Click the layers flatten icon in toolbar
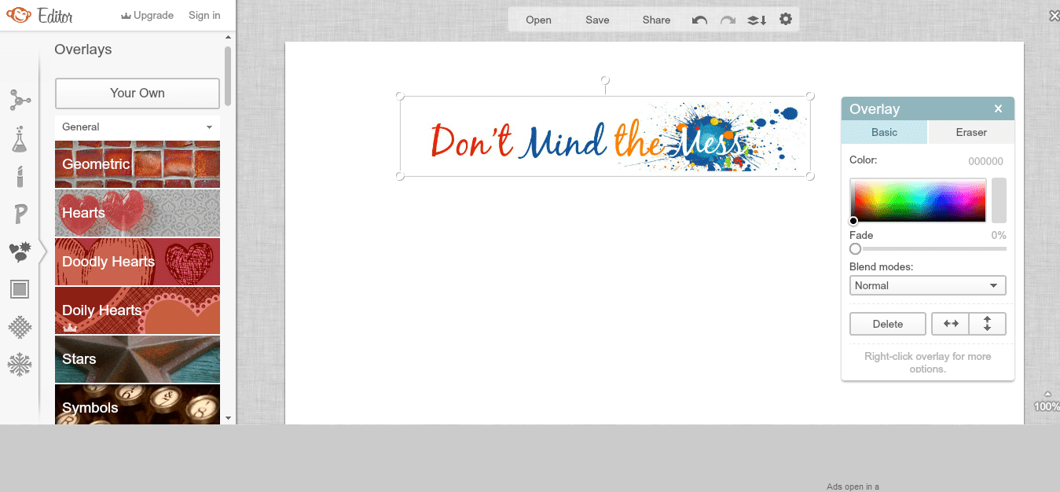 pos(757,20)
